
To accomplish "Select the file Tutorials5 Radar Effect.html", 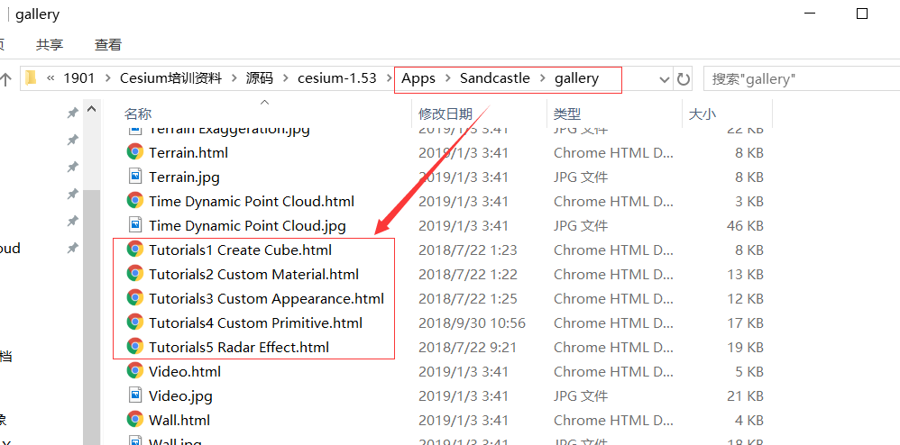I will pyautogui.click(x=239, y=347).
